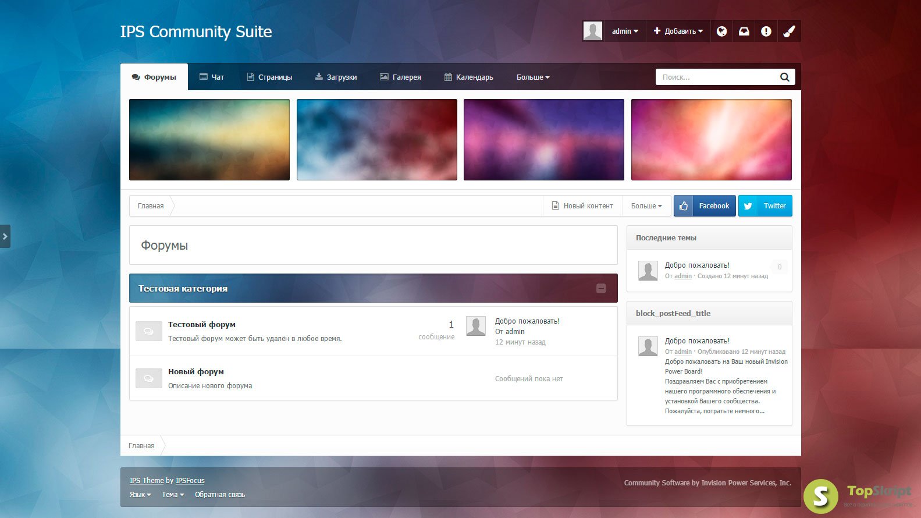Open the Язык language dropdown
The width and height of the screenshot is (921, 518).
click(x=140, y=495)
